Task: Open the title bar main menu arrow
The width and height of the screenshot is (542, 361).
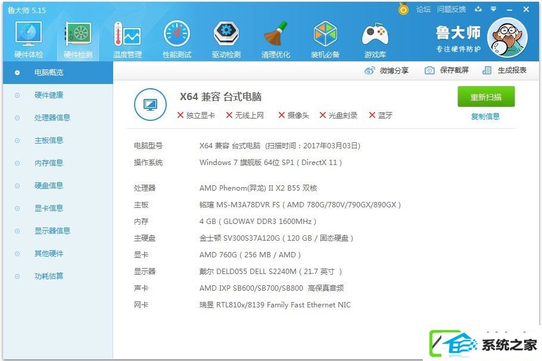Action: (494, 10)
